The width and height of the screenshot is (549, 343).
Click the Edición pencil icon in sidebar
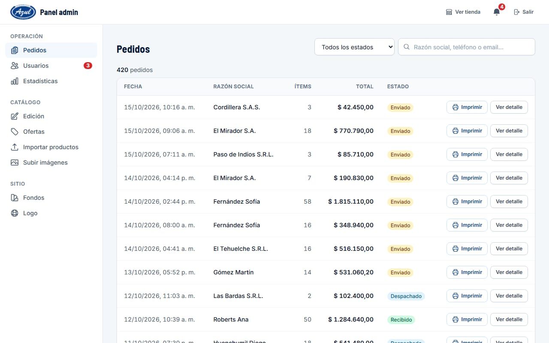(15, 116)
